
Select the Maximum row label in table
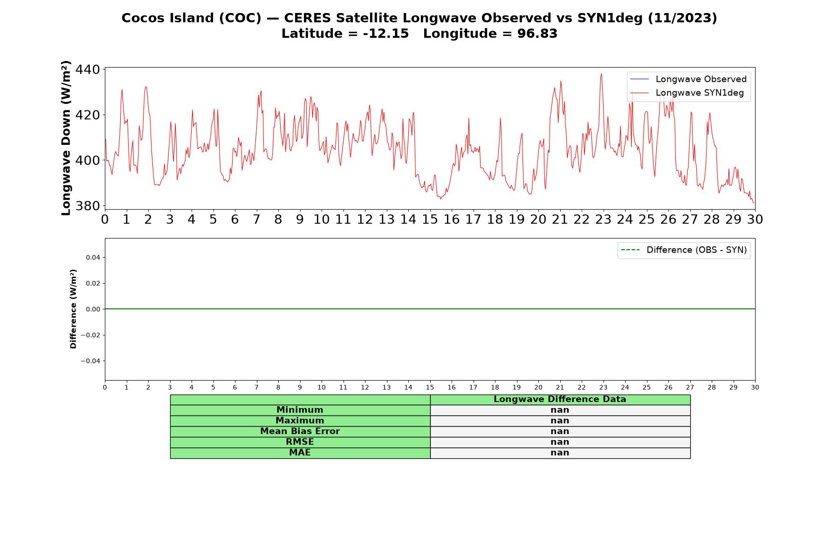click(x=300, y=421)
